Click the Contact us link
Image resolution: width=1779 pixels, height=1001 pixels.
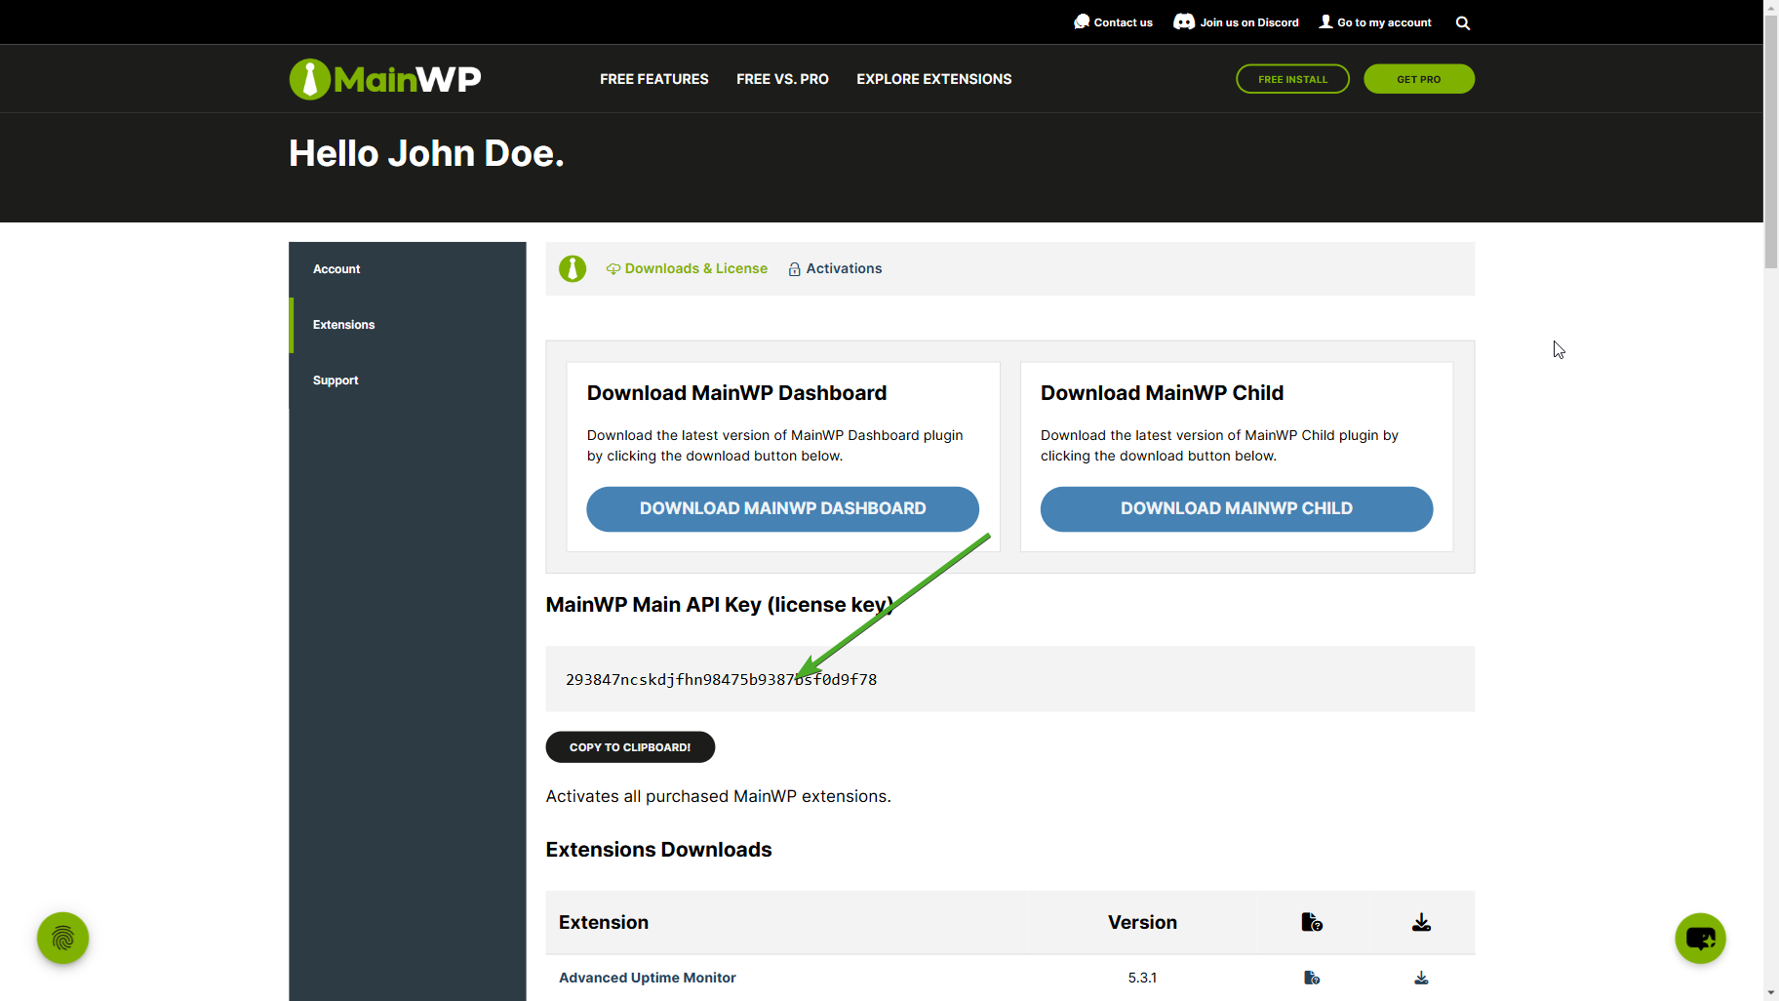point(1123,22)
